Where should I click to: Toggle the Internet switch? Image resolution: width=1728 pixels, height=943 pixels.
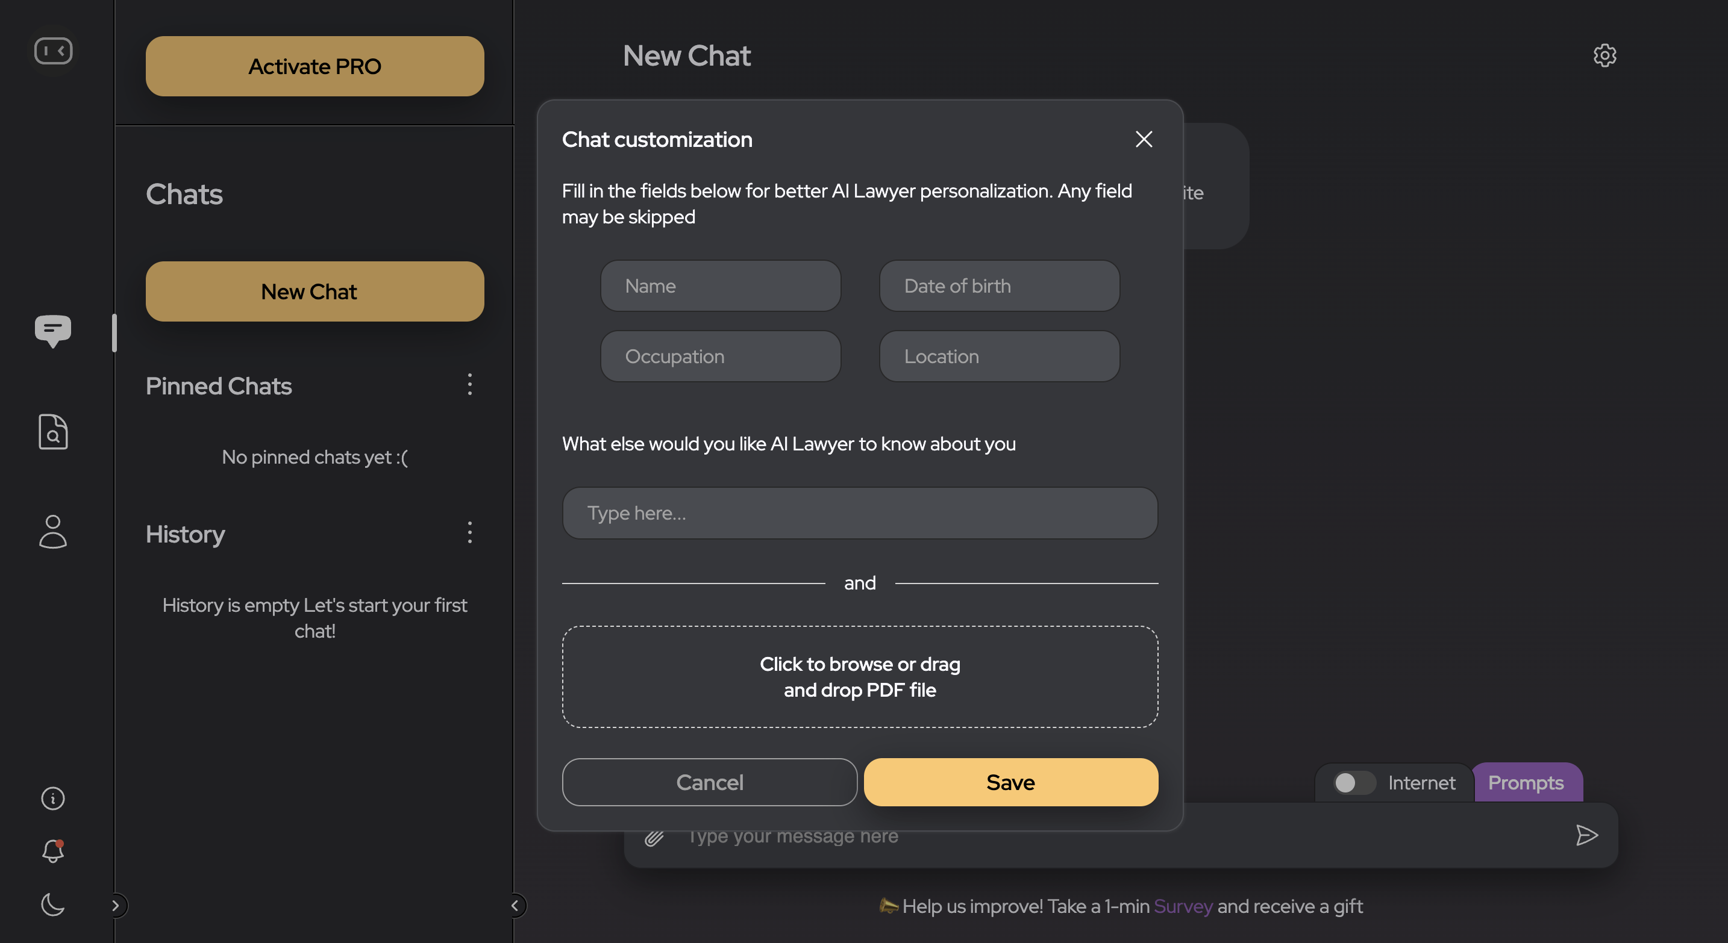[1353, 782]
